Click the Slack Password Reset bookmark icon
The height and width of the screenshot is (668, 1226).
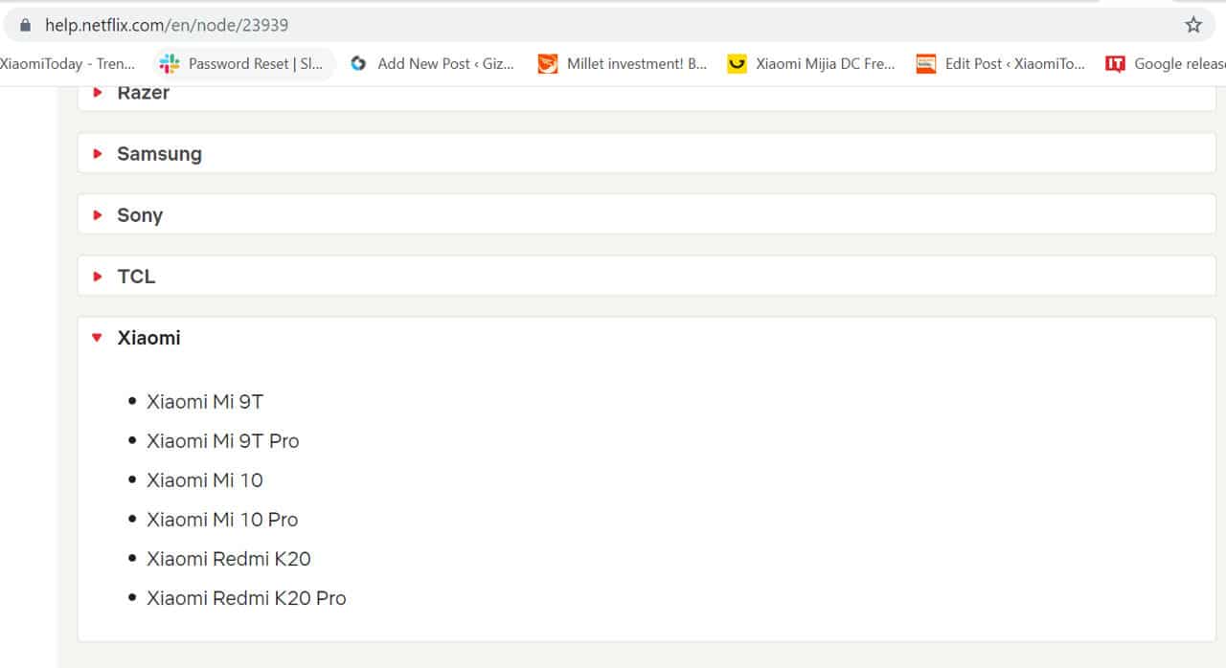pyautogui.click(x=170, y=63)
